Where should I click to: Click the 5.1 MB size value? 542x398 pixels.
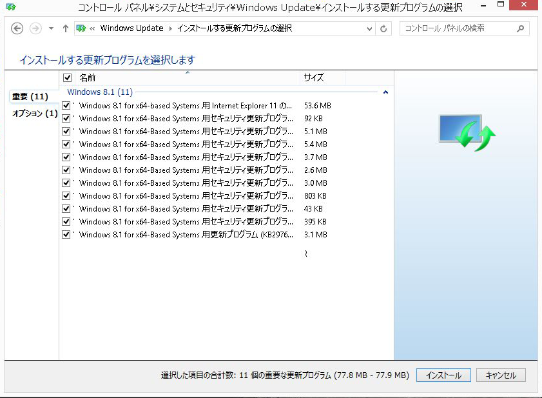(316, 132)
